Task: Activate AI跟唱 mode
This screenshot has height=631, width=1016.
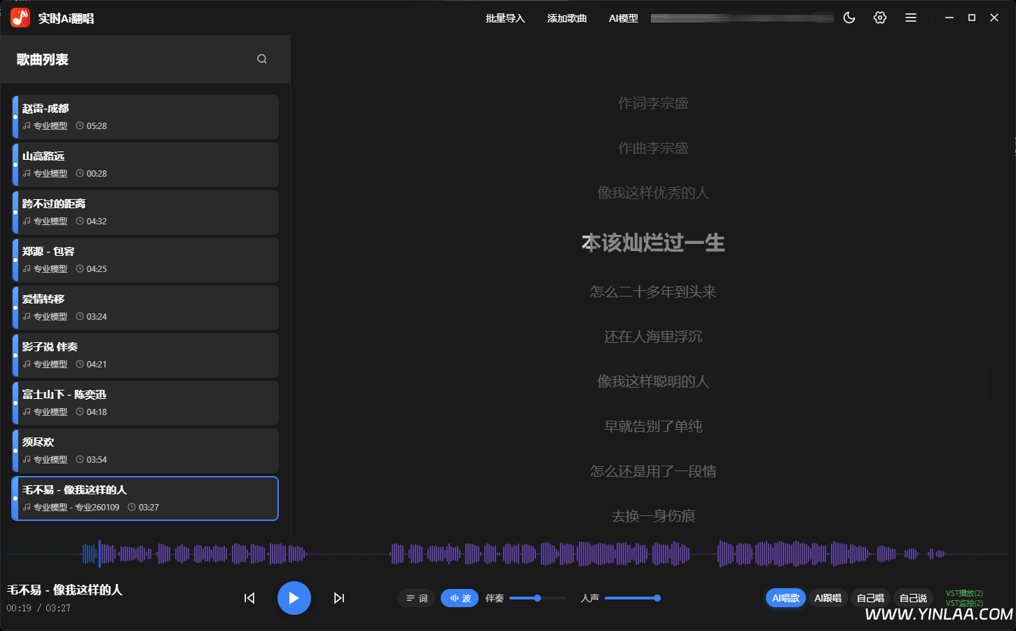Action: pos(828,598)
